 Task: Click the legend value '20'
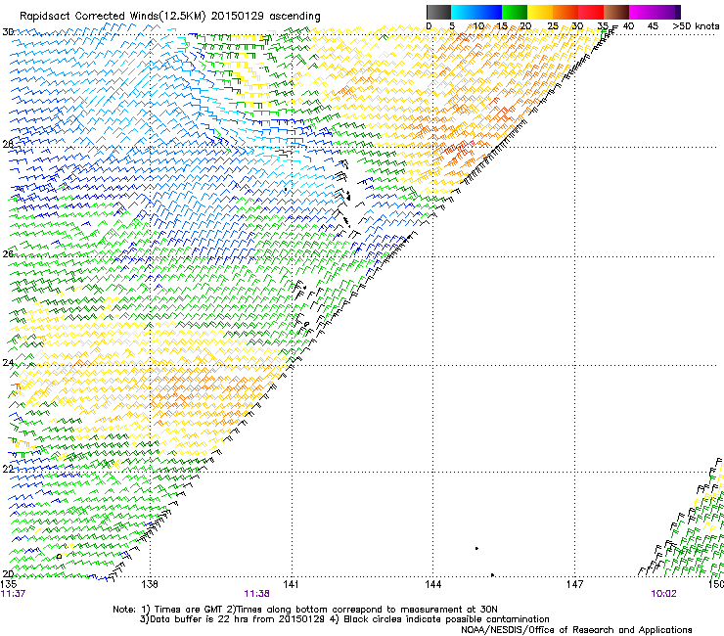click(525, 26)
